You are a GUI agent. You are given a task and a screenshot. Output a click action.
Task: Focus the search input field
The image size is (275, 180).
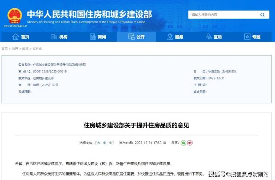[x=224, y=15]
